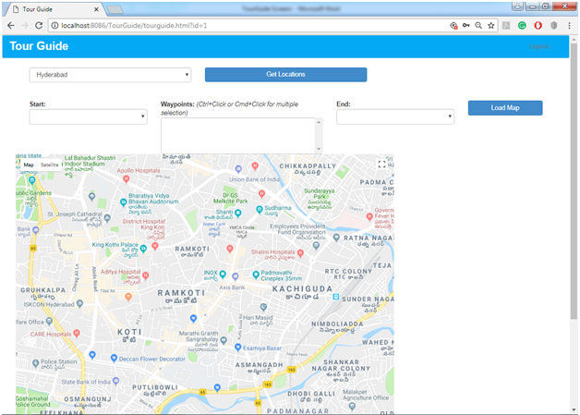Click the Police Station map marker

(x=35, y=363)
